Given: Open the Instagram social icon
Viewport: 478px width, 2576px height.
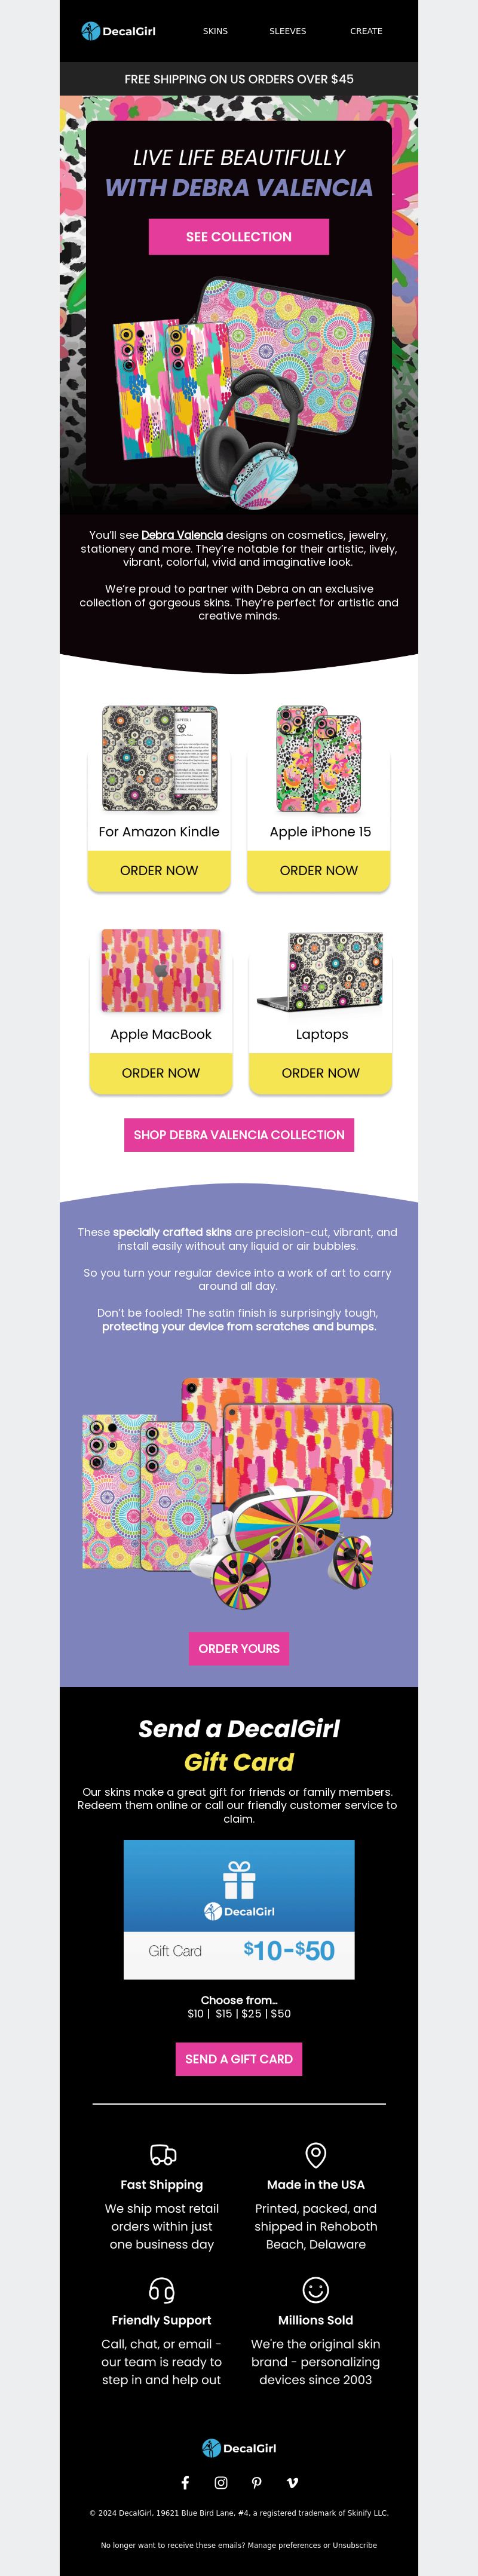Looking at the screenshot, I should (221, 2482).
